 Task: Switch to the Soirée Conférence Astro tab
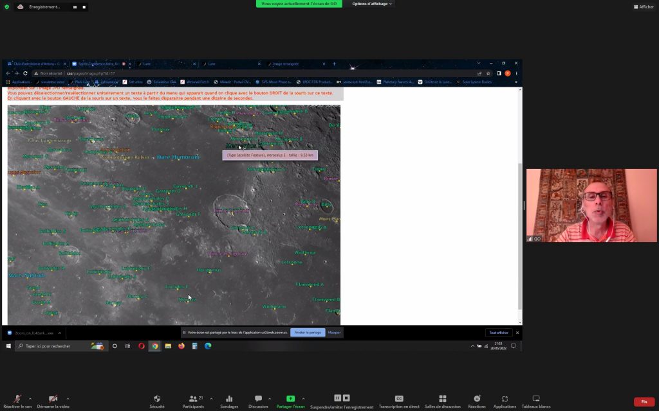pyautogui.click(x=101, y=64)
